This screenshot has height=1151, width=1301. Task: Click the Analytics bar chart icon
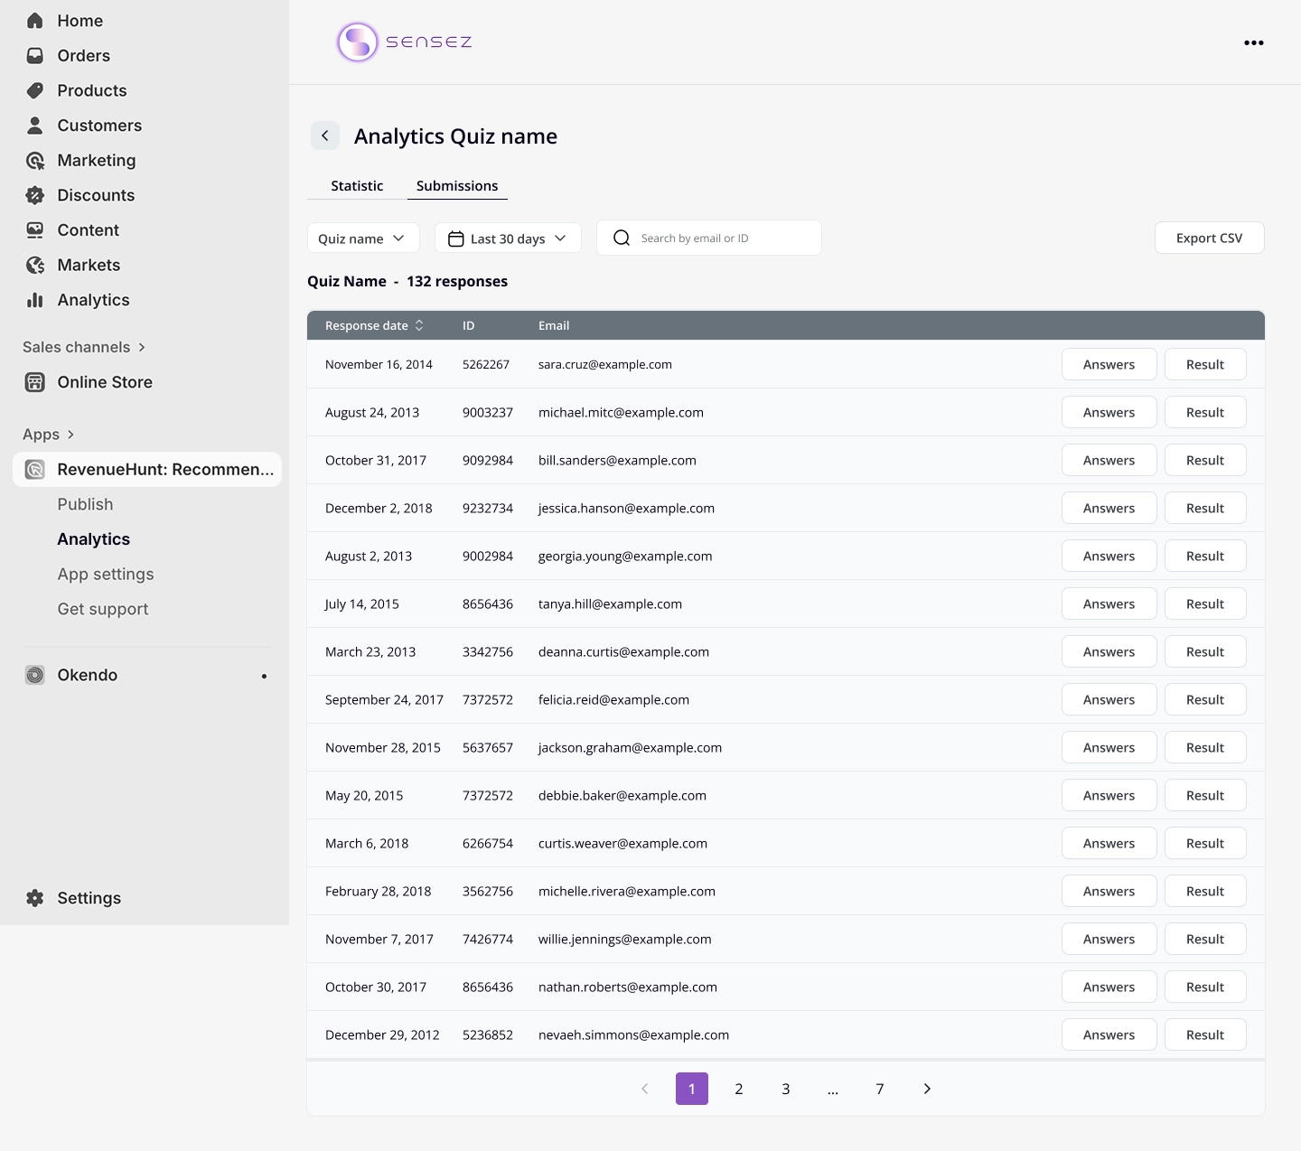tap(35, 300)
